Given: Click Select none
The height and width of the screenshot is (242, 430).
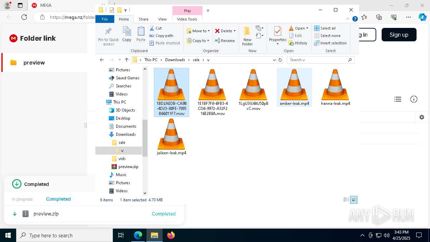Looking at the screenshot, I should 327,36.
